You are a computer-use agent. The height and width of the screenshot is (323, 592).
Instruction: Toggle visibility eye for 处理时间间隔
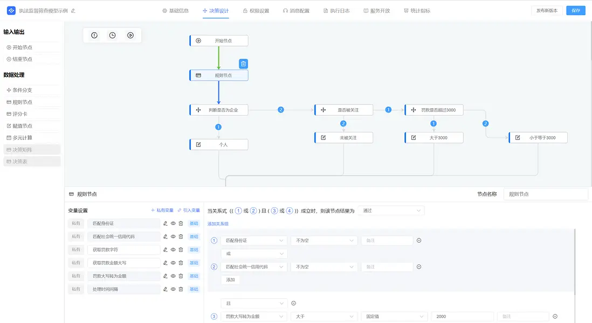point(173,290)
